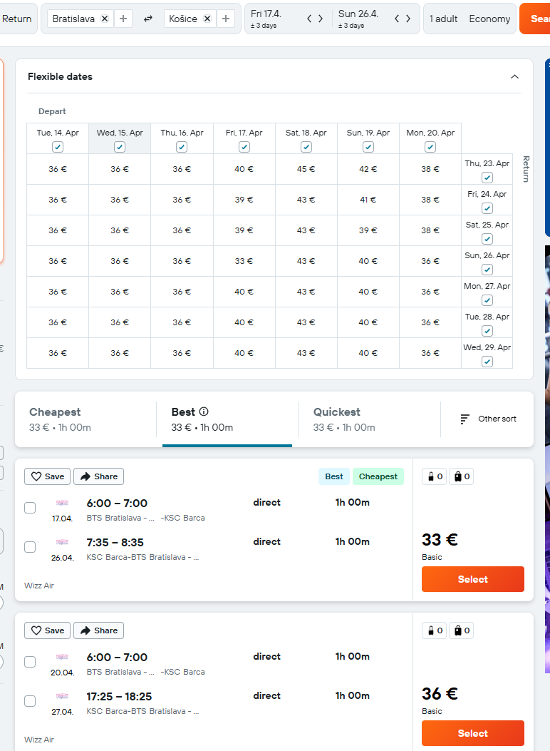This screenshot has width=550, height=751.
Task: Uncheck Sun, 26. Apr return checkbox
Action: (487, 270)
